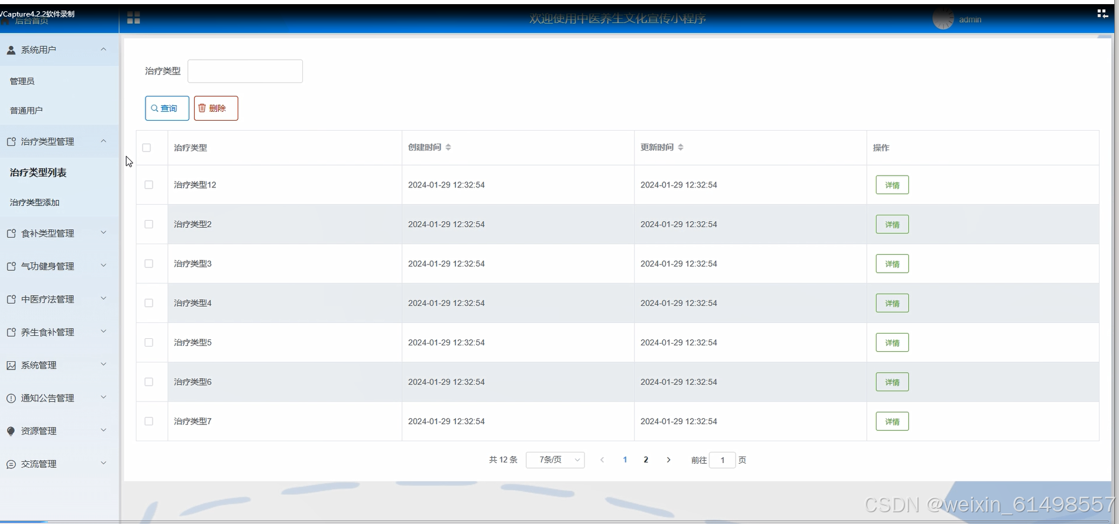This screenshot has width=1119, height=524.
Task: Focus the 前往 page number input
Action: click(x=723, y=460)
